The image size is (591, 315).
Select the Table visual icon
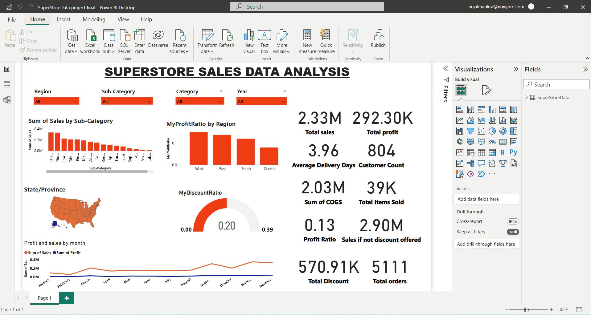pyautogui.click(x=481, y=152)
